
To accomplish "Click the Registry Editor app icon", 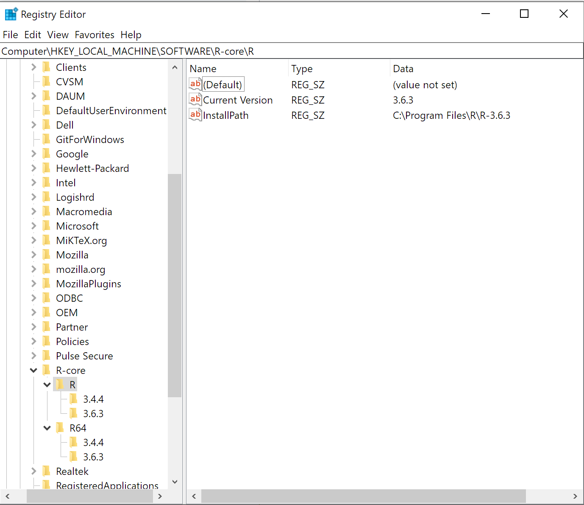I will click(11, 14).
